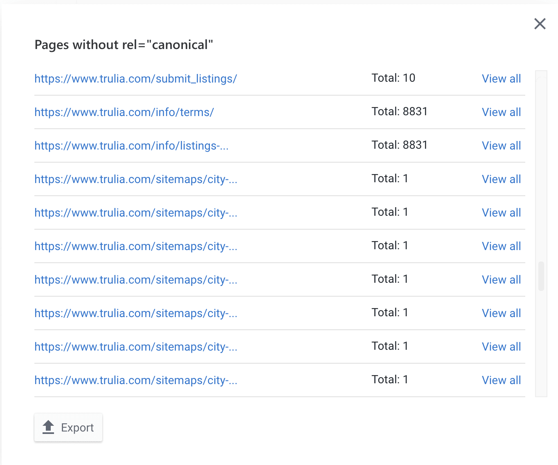Open the trulia.com/submit_listings/ link
Viewport: 558px width, 465px height.
(x=136, y=78)
